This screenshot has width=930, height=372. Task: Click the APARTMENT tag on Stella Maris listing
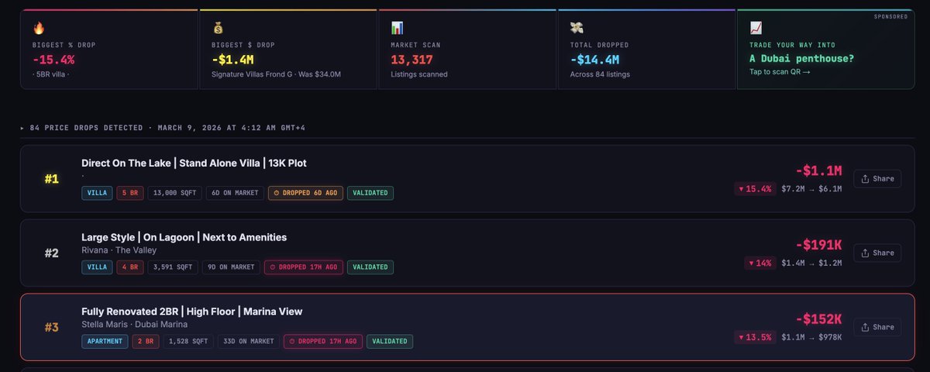click(105, 342)
